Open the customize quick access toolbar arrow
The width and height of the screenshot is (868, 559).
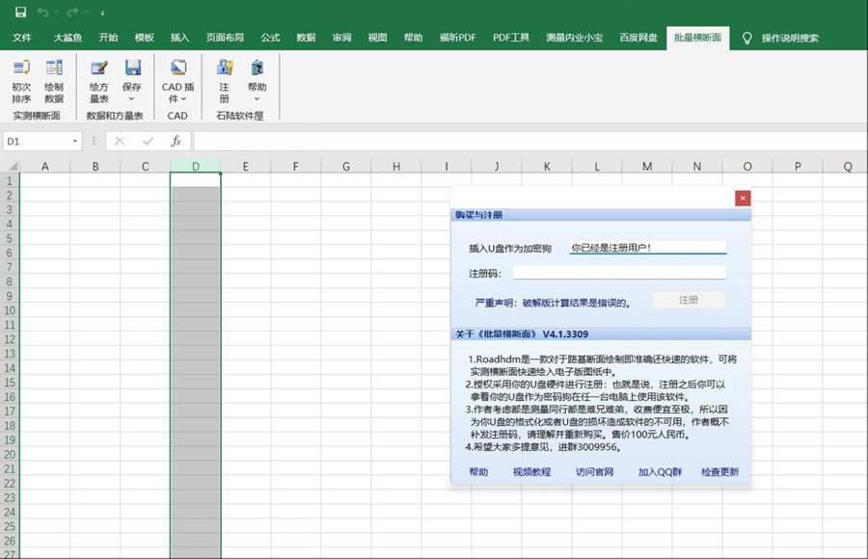point(103,13)
